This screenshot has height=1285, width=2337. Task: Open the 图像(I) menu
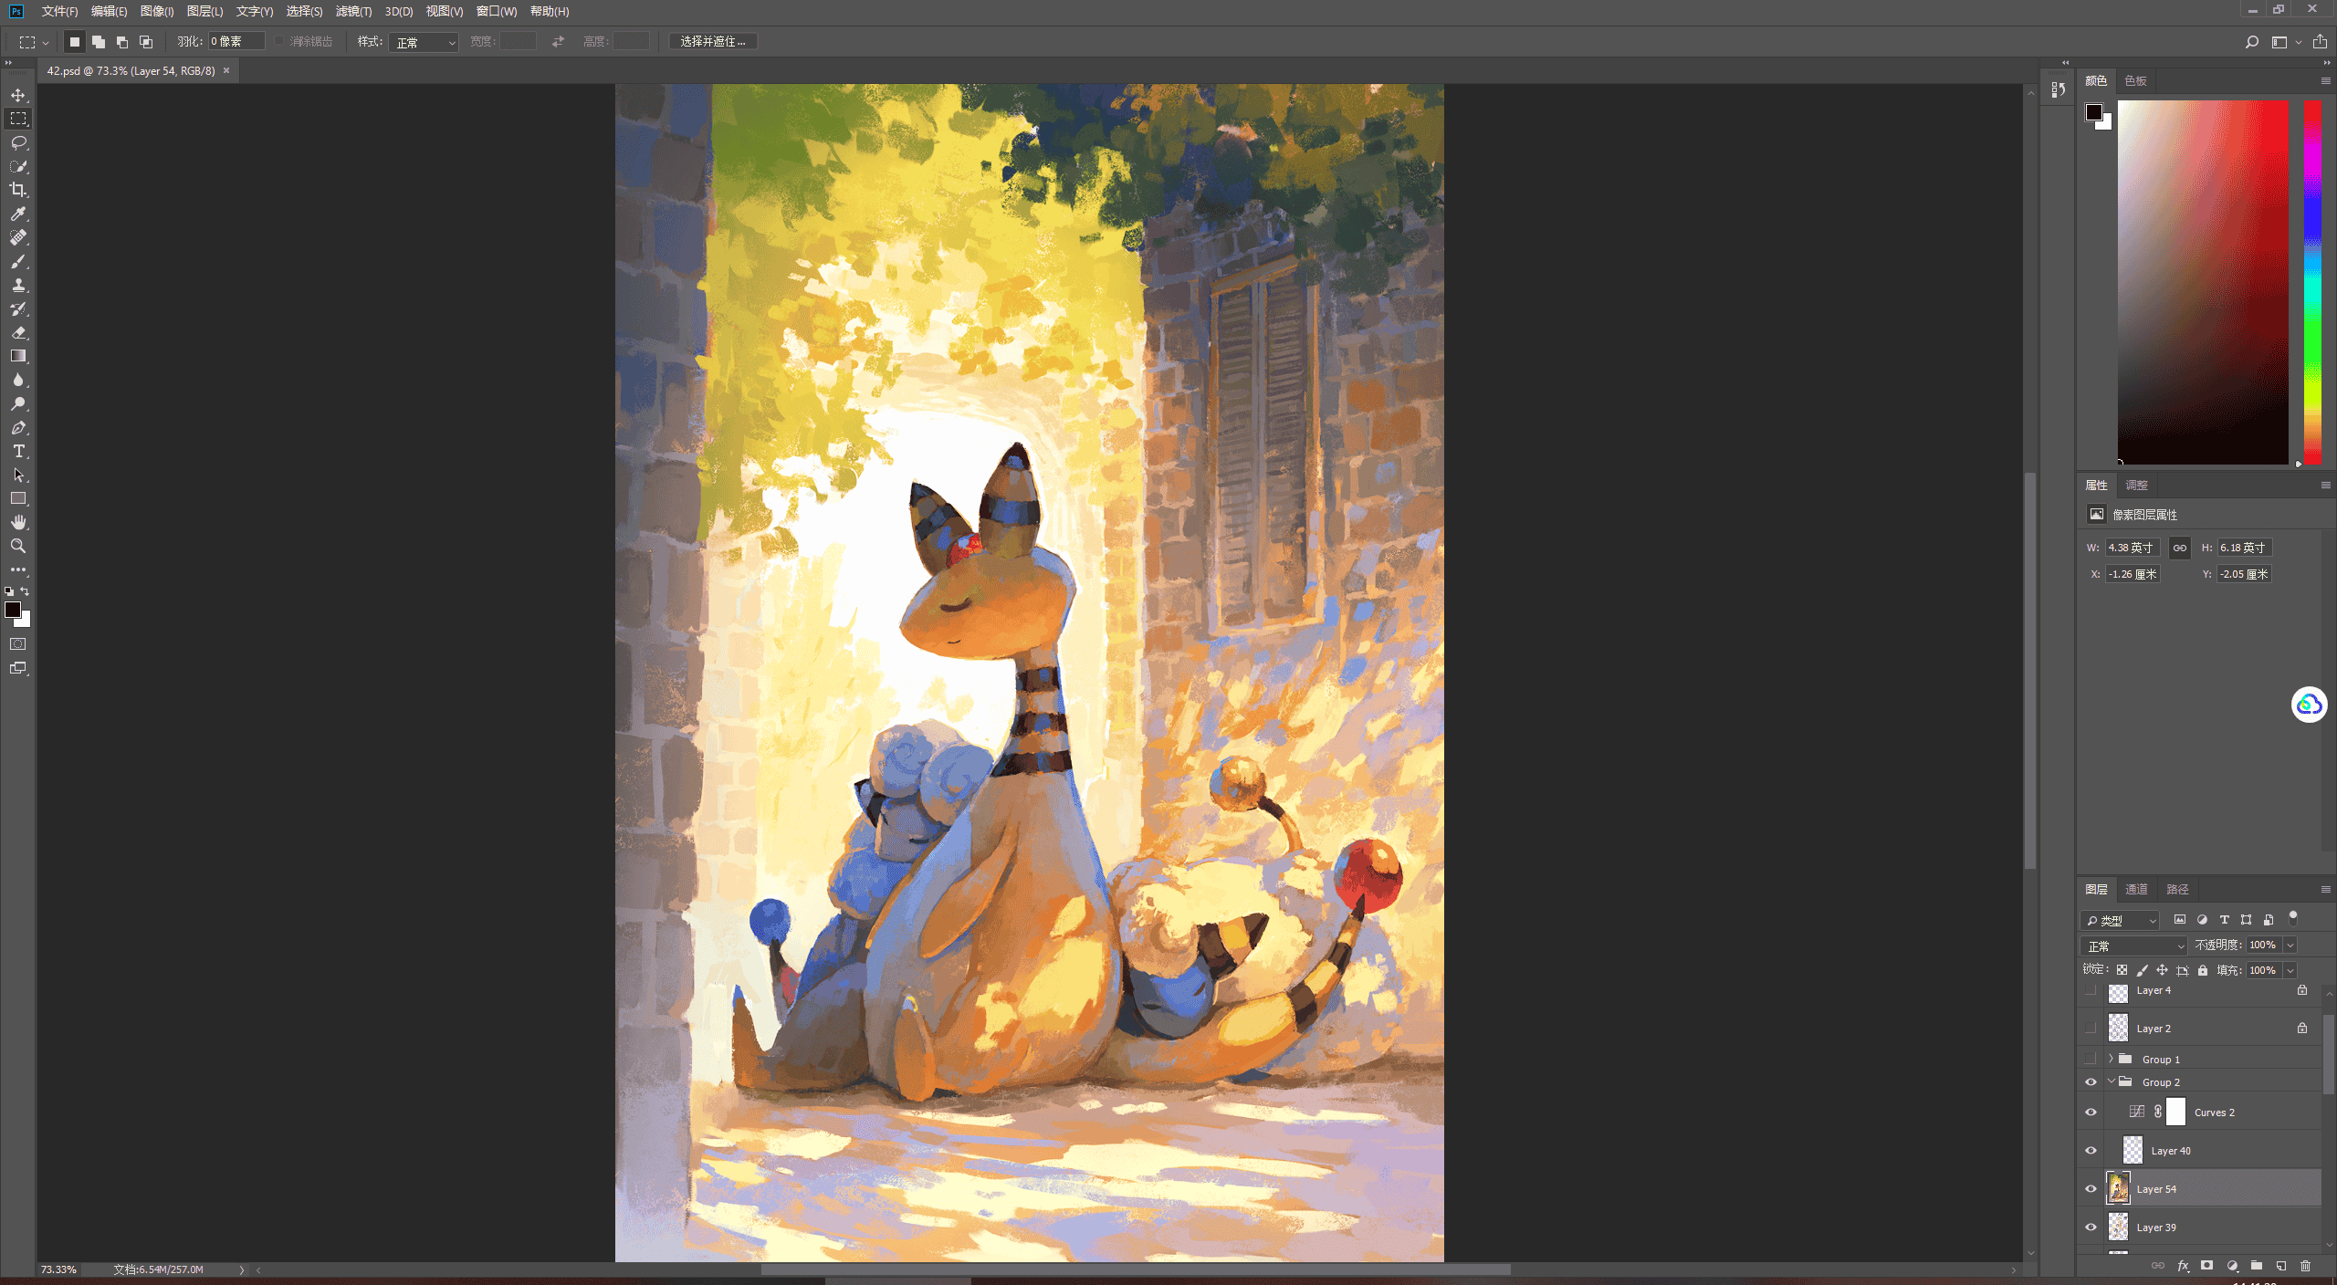pyautogui.click(x=157, y=11)
